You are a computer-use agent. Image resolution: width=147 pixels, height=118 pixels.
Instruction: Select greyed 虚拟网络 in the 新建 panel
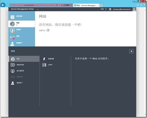pyautogui.click(x=24, y=77)
